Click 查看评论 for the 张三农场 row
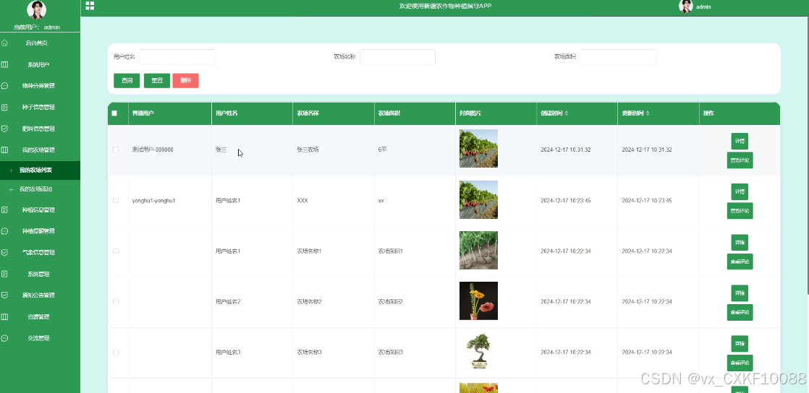 click(x=740, y=160)
